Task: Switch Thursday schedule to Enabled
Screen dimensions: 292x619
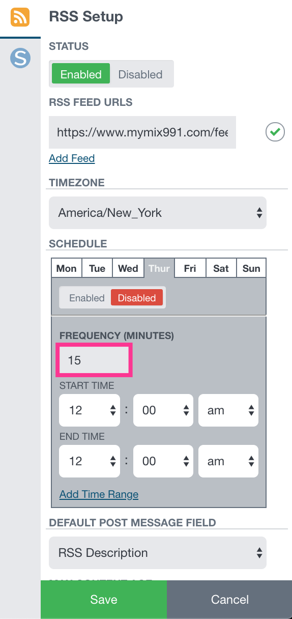Action: pyautogui.click(x=86, y=298)
